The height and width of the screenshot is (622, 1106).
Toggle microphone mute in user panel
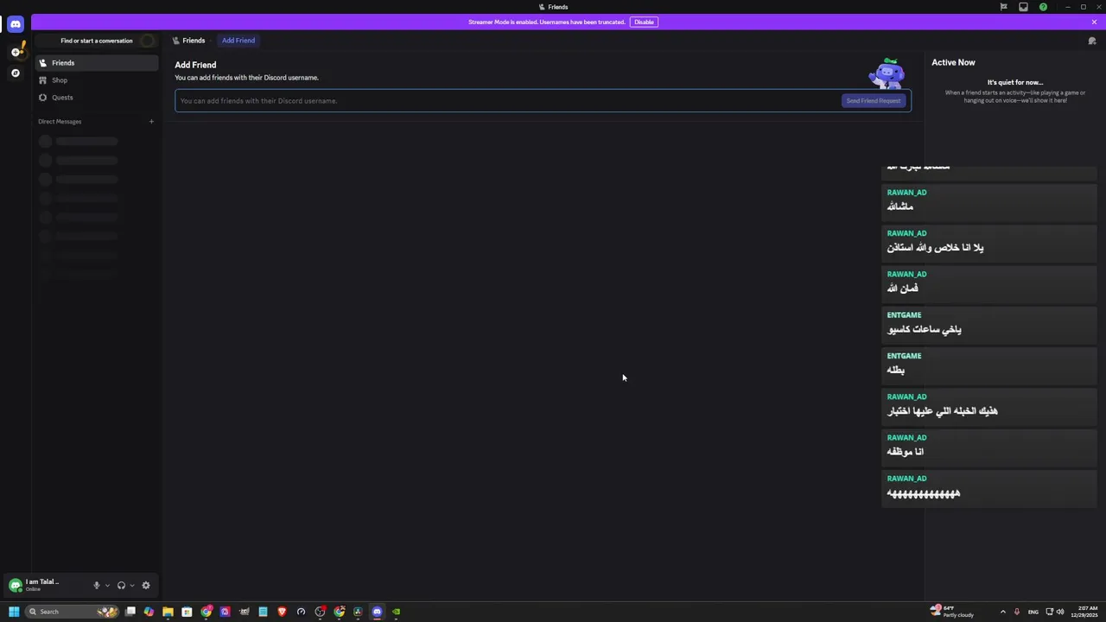coord(97,586)
